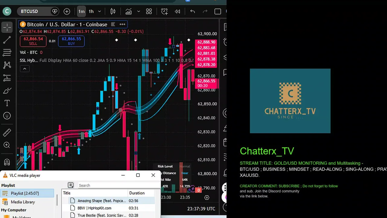
Task: Select the trend line drawing tool
Action: (x=7, y=40)
